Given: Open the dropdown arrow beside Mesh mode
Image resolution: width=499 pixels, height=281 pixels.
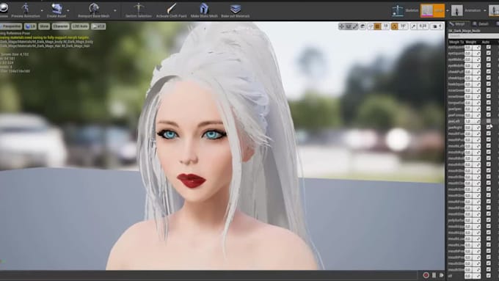Looking at the screenshot, I should (x=448, y=10).
